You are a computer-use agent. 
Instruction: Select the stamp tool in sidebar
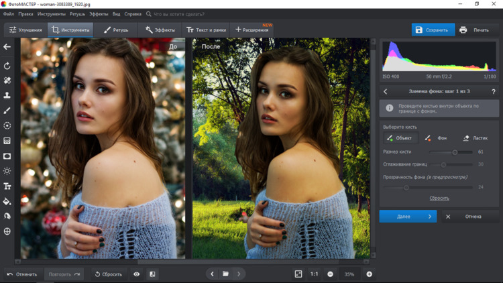coord(7,96)
